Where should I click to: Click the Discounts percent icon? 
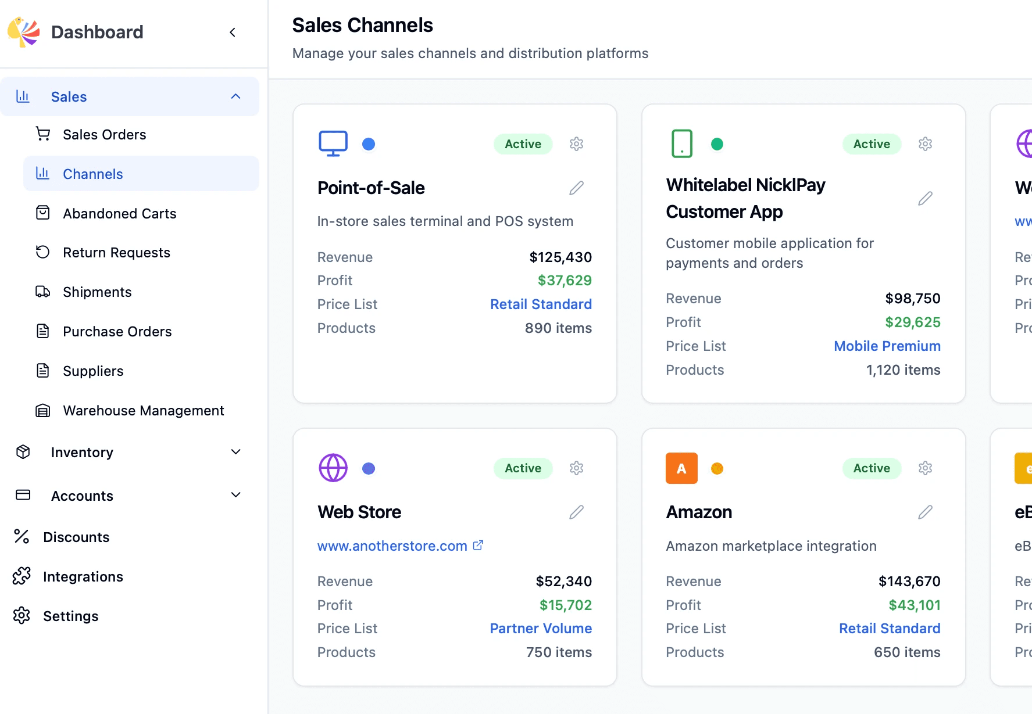coord(22,537)
